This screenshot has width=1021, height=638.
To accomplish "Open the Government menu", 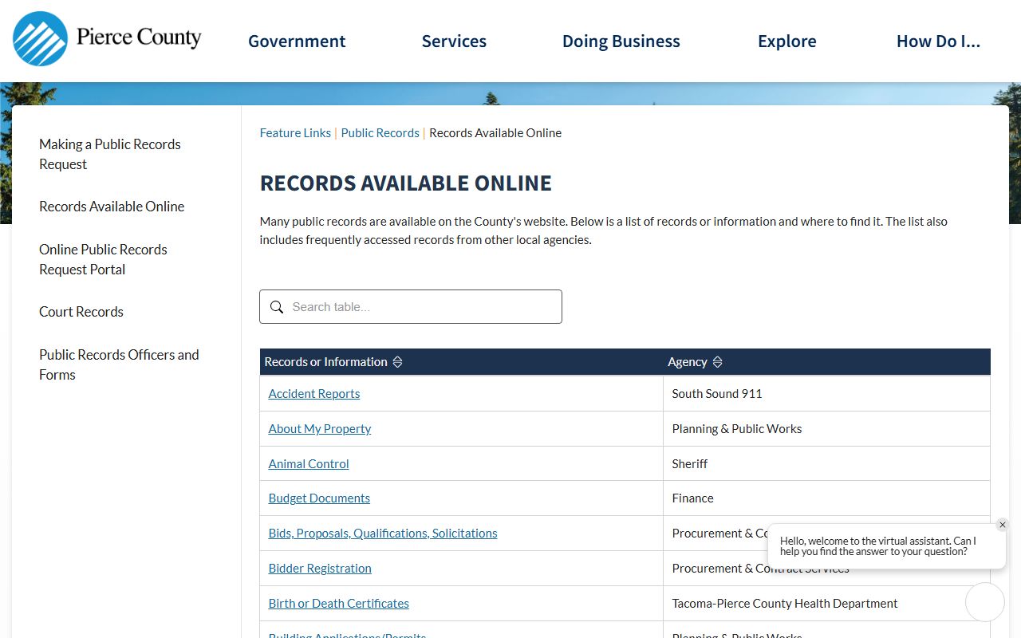I will click(297, 41).
